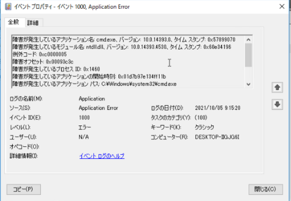This screenshot has width=291, height=201.
Task: Click process ID 0x1460 line
Action: (56, 69)
